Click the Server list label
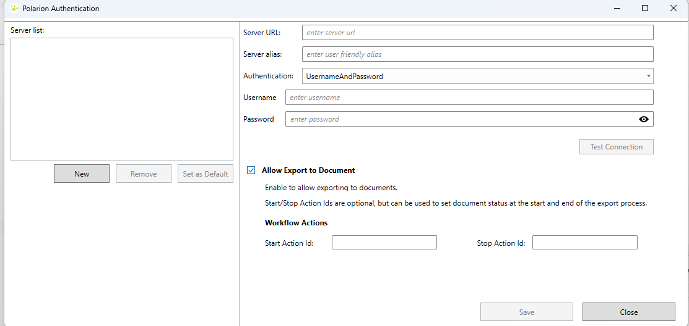Image resolution: width=689 pixels, height=326 pixels. coord(28,31)
